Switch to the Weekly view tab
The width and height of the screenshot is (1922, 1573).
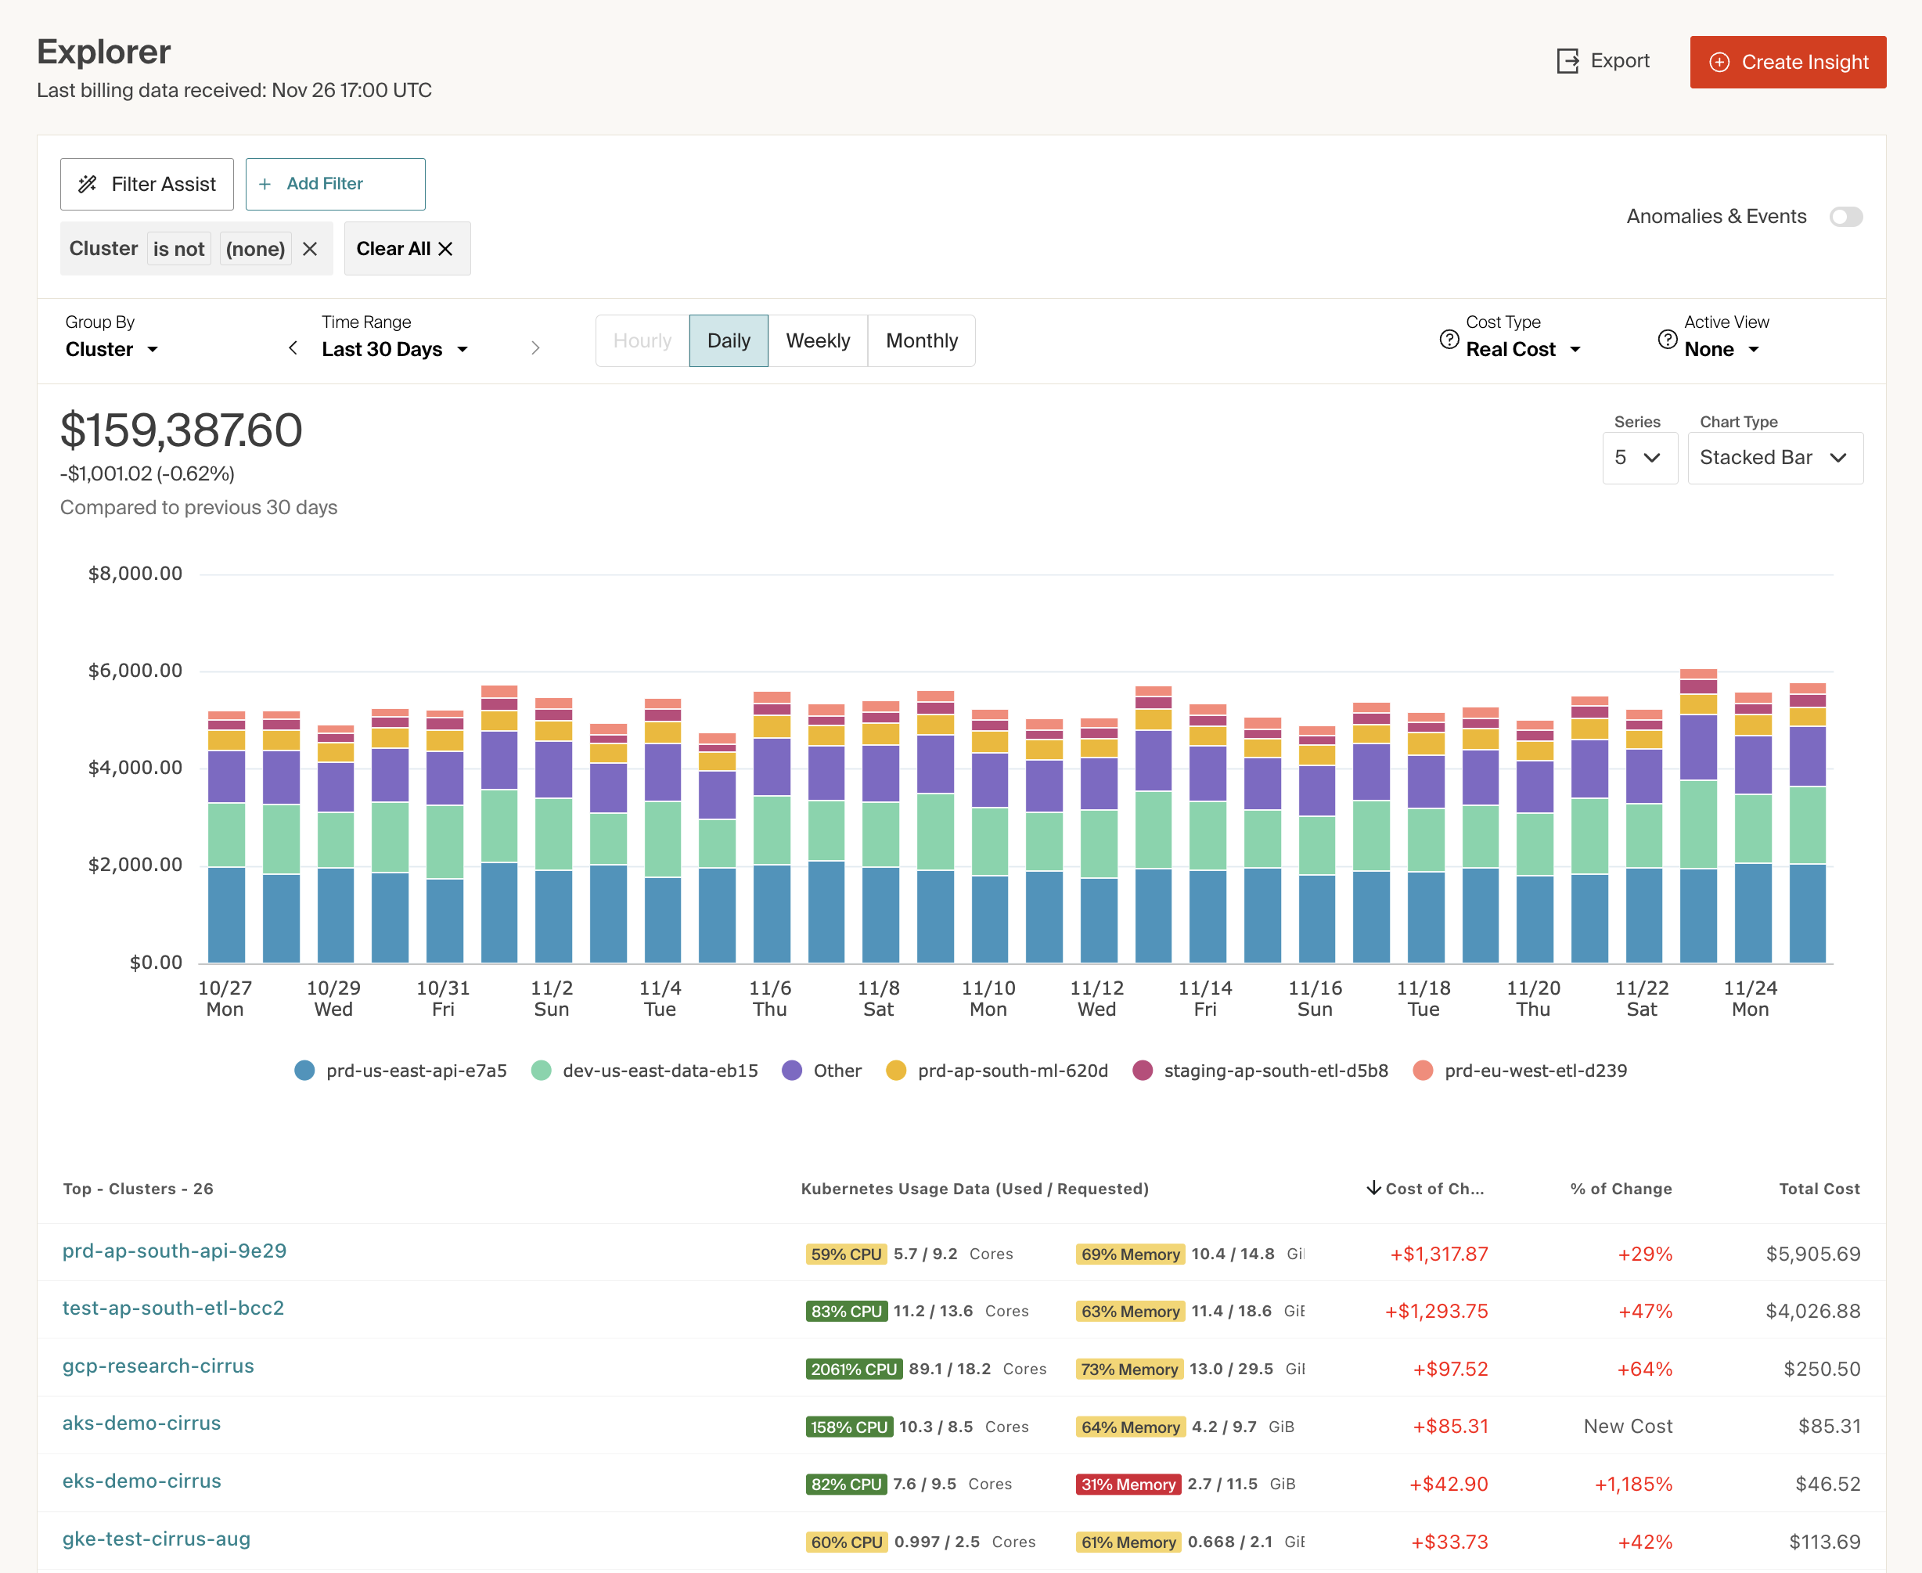[x=817, y=340]
